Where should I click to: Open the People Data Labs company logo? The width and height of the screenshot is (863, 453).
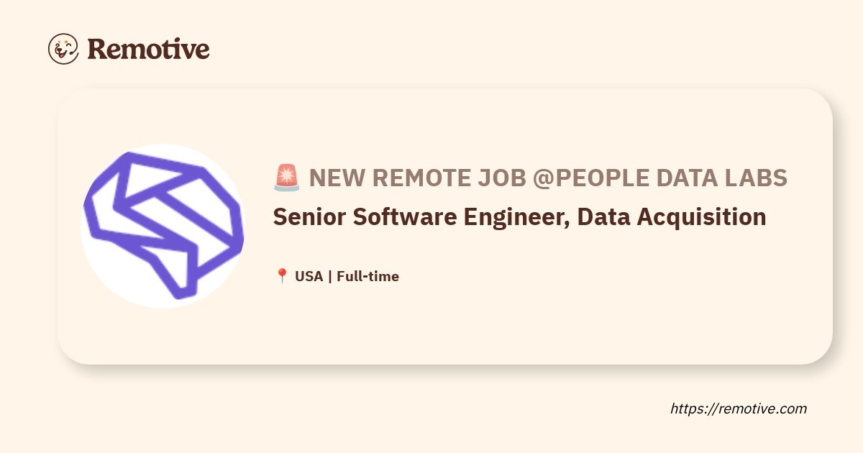(x=163, y=226)
